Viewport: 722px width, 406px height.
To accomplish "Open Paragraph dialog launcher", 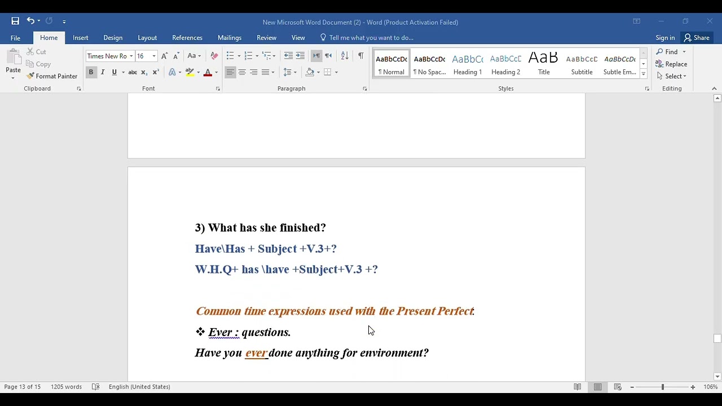I will (365, 89).
